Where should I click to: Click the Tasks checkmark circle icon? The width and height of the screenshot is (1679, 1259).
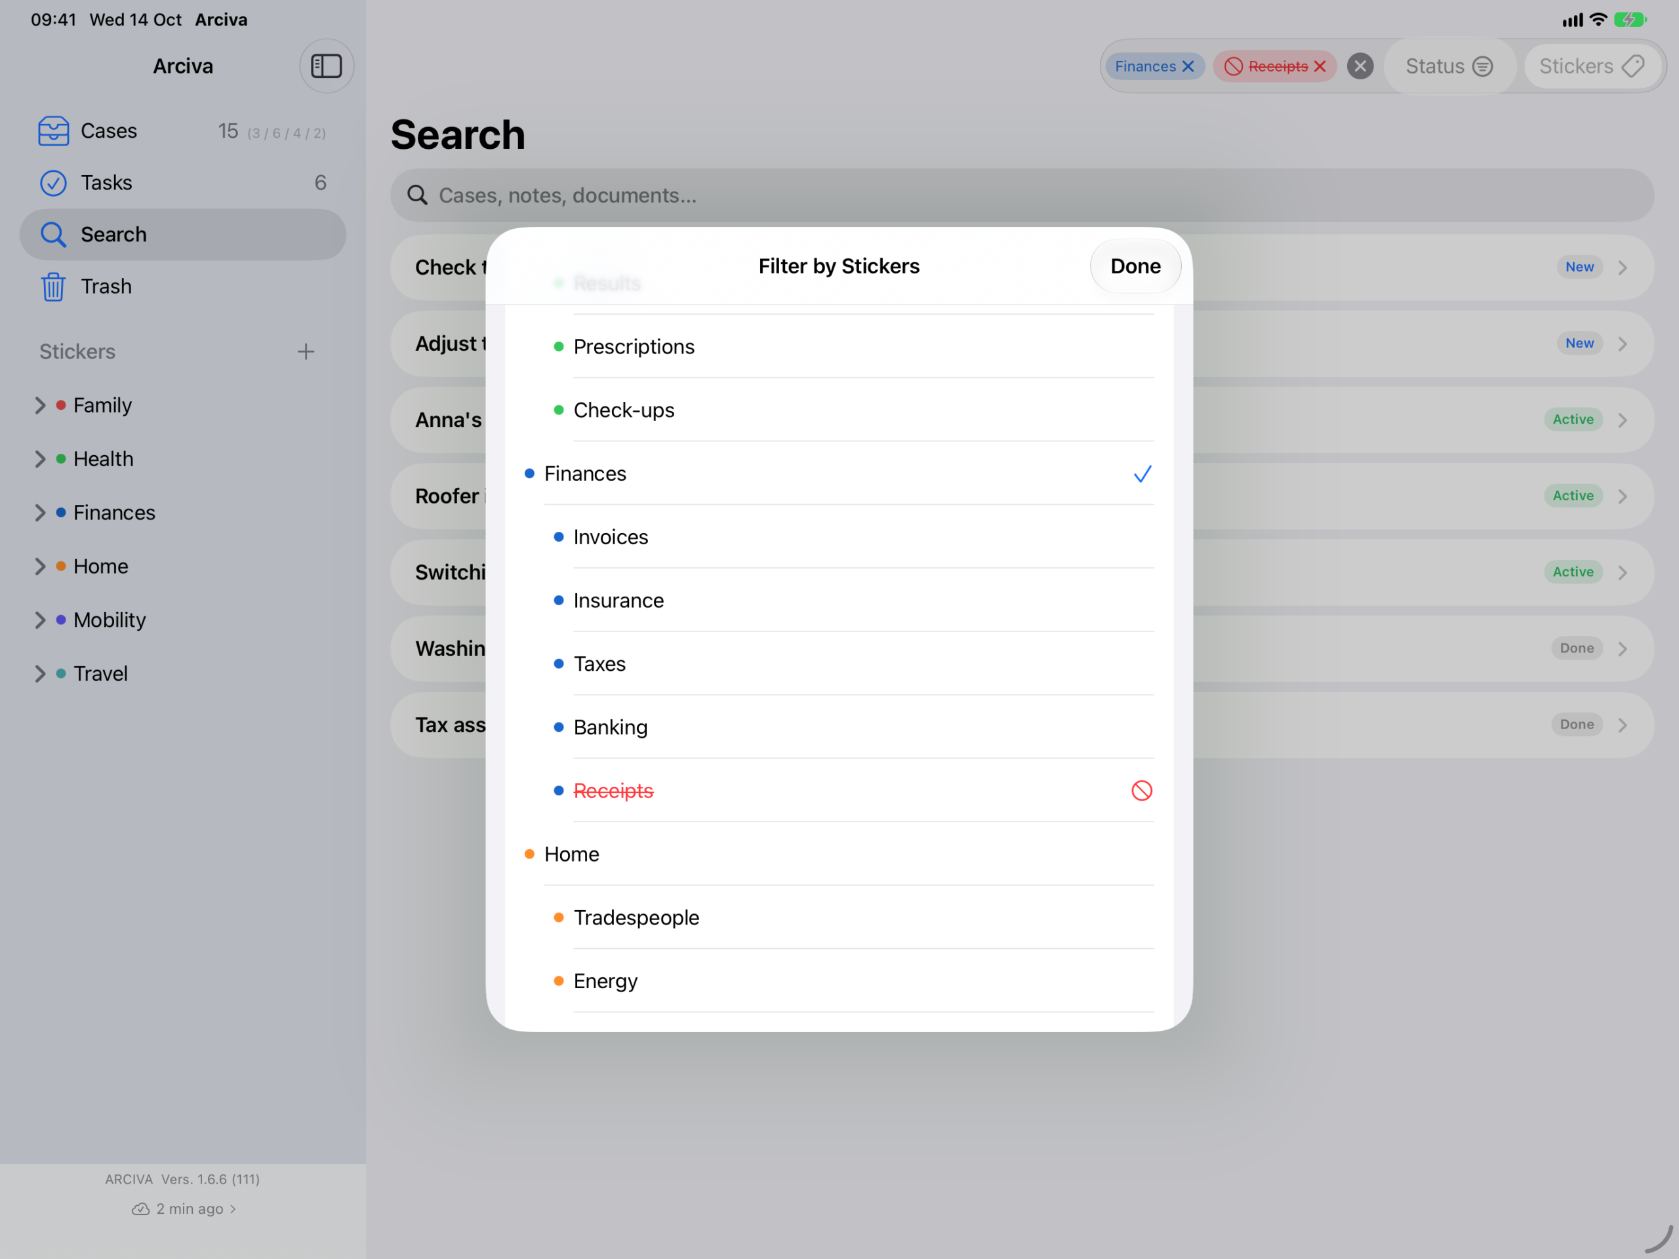tap(53, 183)
